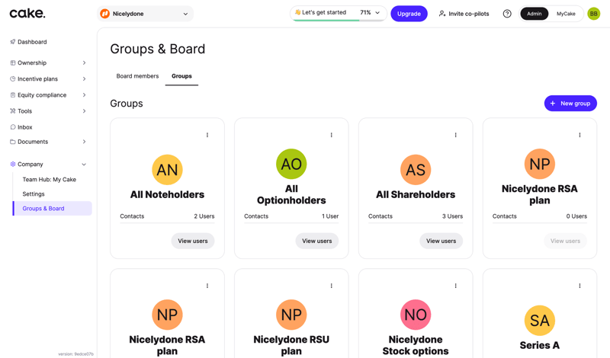Expand the Let's get started checklist
The height and width of the screenshot is (358, 610).
377,13
